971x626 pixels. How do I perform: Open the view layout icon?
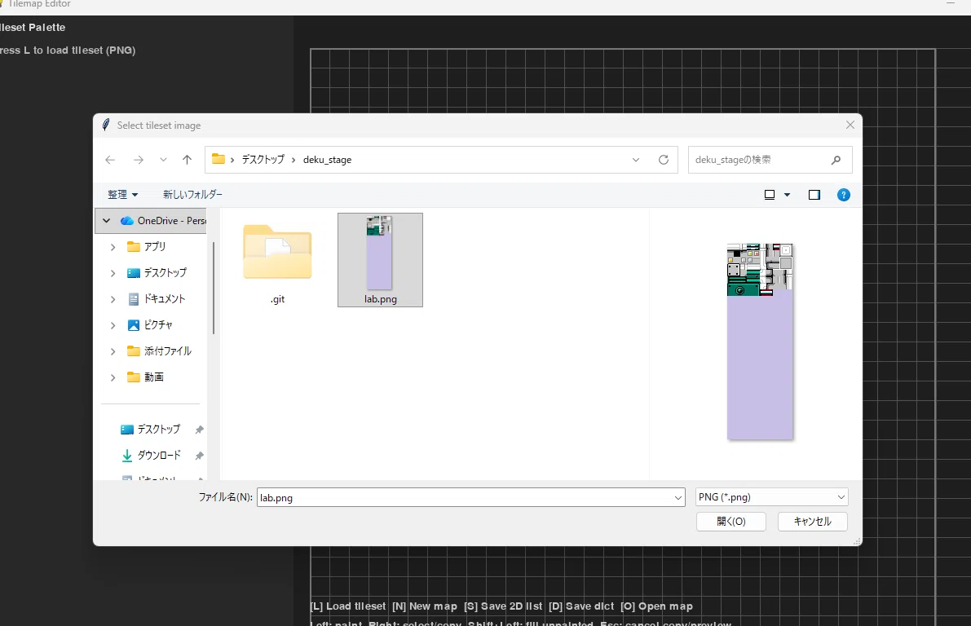click(x=770, y=195)
